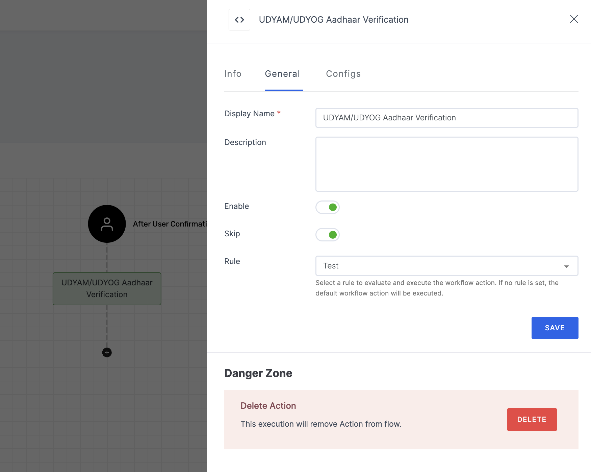The height and width of the screenshot is (472, 591).
Task: Toggle the Enable switch
Action: tap(328, 207)
